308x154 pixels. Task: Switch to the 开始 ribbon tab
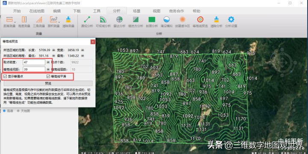pos(17,11)
